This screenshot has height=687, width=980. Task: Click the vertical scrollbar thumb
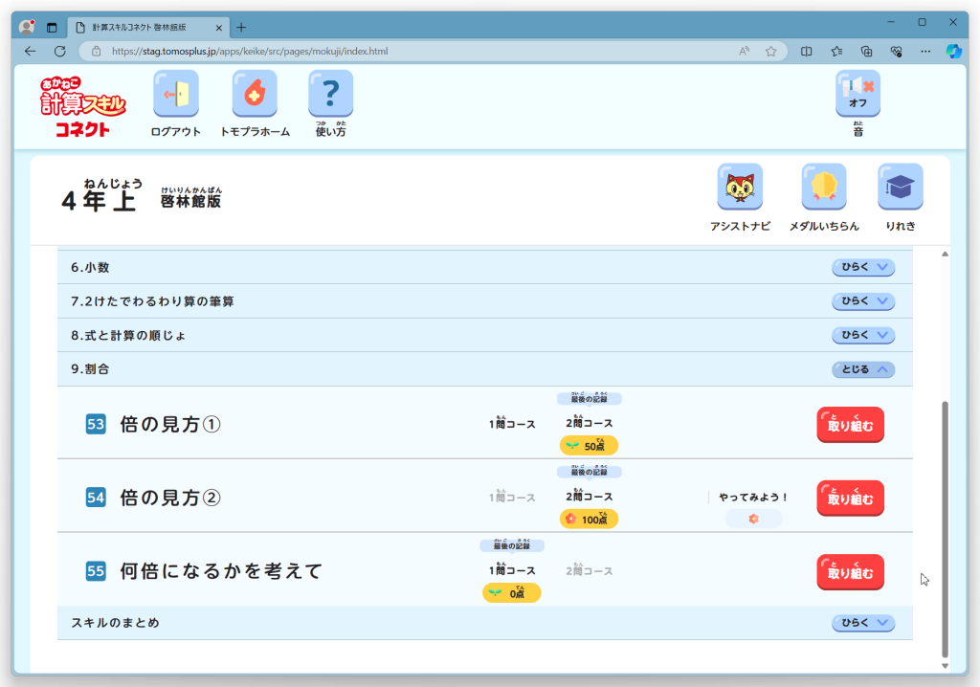click(945, 529)
